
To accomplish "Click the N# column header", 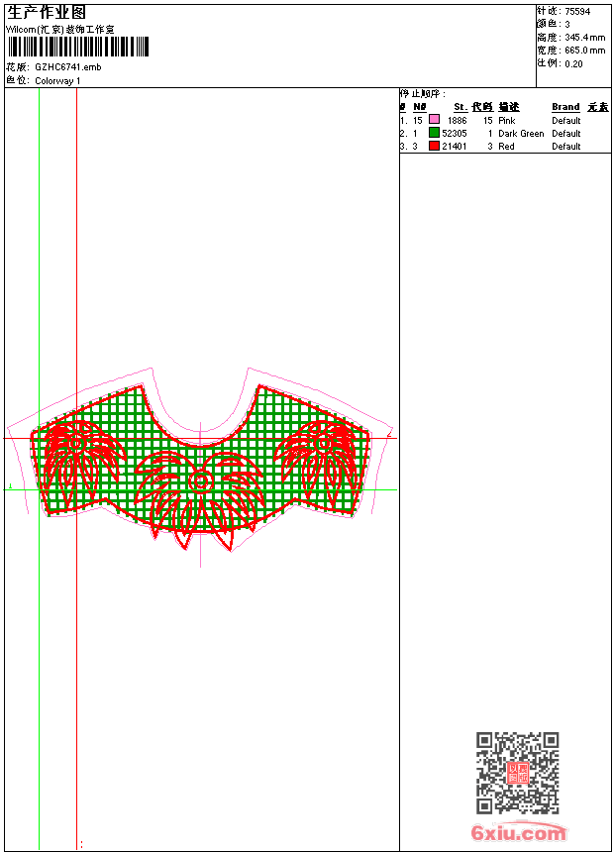I will coord(420,107).
